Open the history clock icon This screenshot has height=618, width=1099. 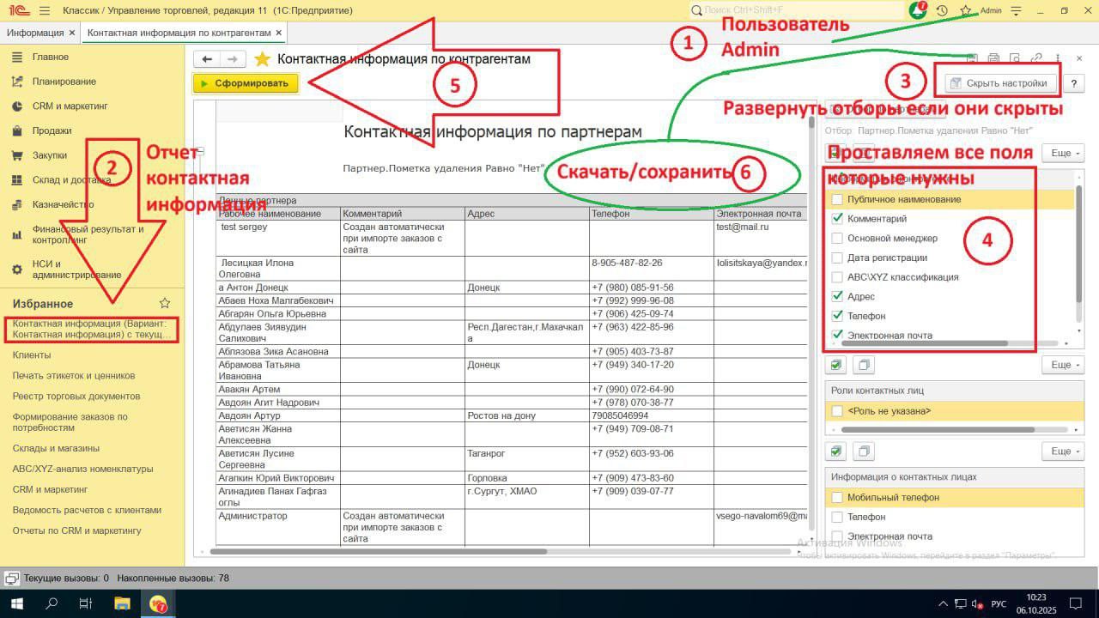point(942,10)
